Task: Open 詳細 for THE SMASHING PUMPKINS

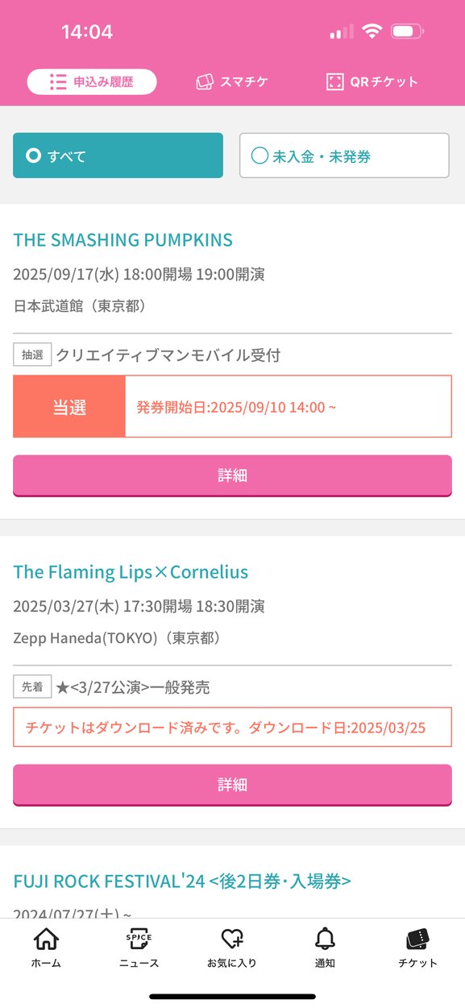Action: tap(232, 475)
